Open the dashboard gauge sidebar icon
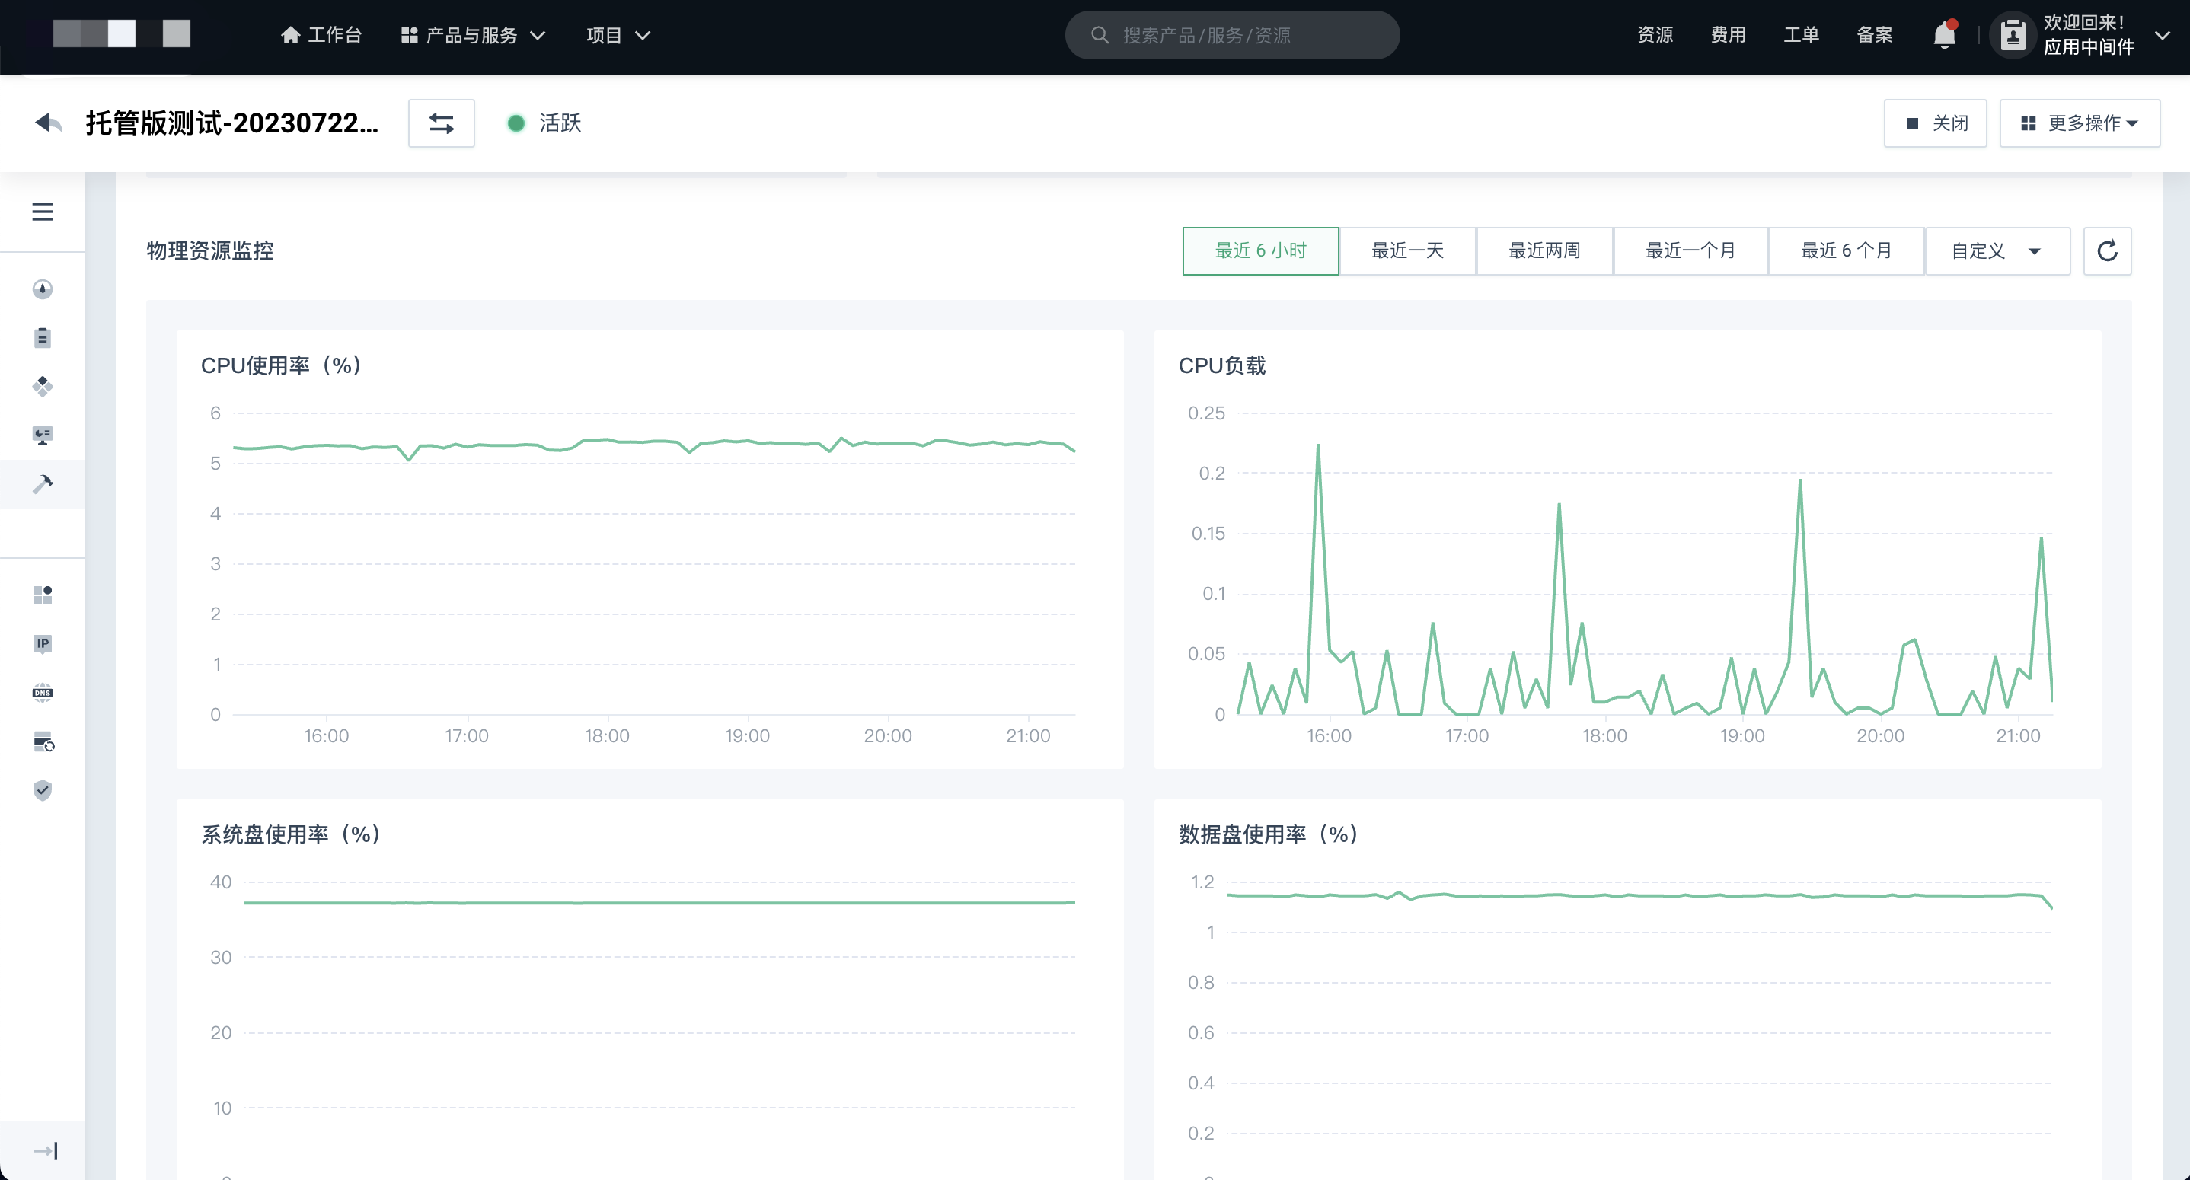 43,289
